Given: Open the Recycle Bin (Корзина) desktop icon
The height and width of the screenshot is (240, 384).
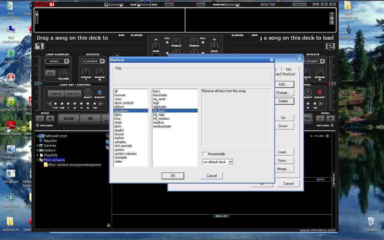Looking at the screenshot, I should tap(371, 221).
